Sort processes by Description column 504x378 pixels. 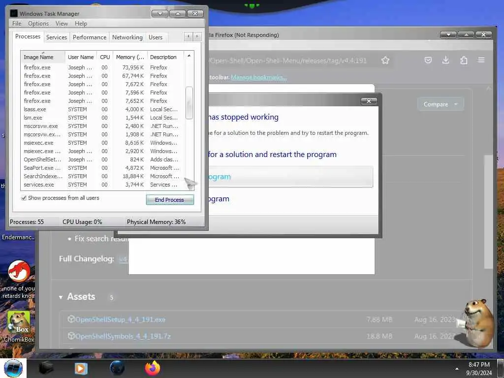(165, 57)
